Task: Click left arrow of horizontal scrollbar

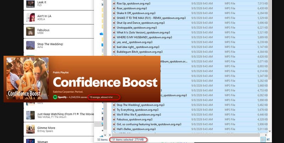Action: [x=110, y=135]
